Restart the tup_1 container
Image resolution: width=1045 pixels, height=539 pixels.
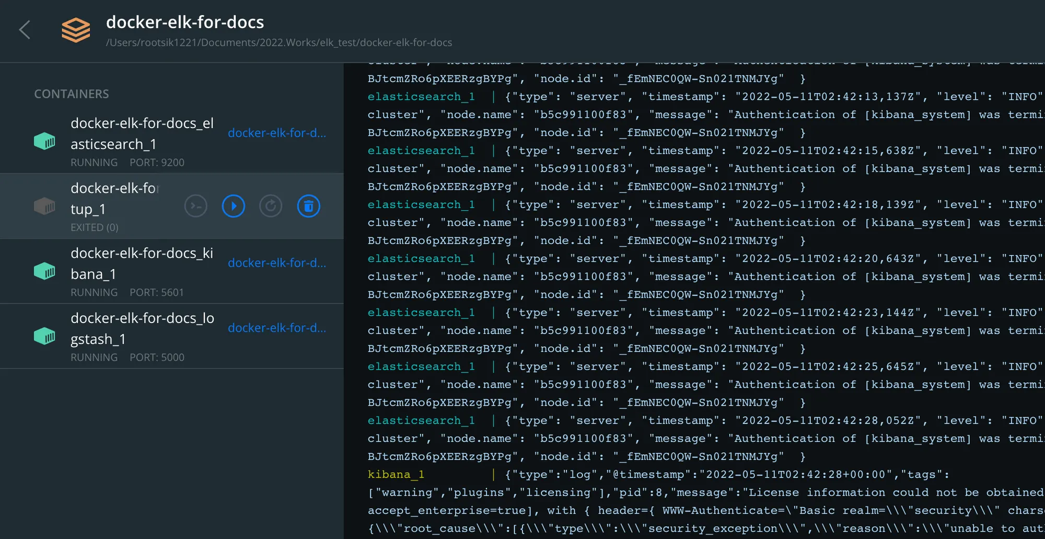pyautogui.click(x=271, y=206)
